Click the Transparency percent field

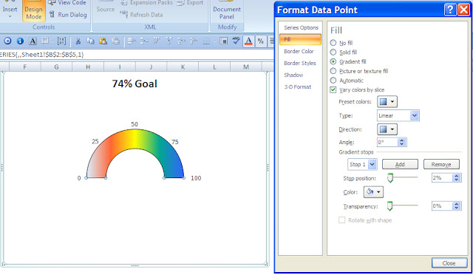click(x=442, y=206)
